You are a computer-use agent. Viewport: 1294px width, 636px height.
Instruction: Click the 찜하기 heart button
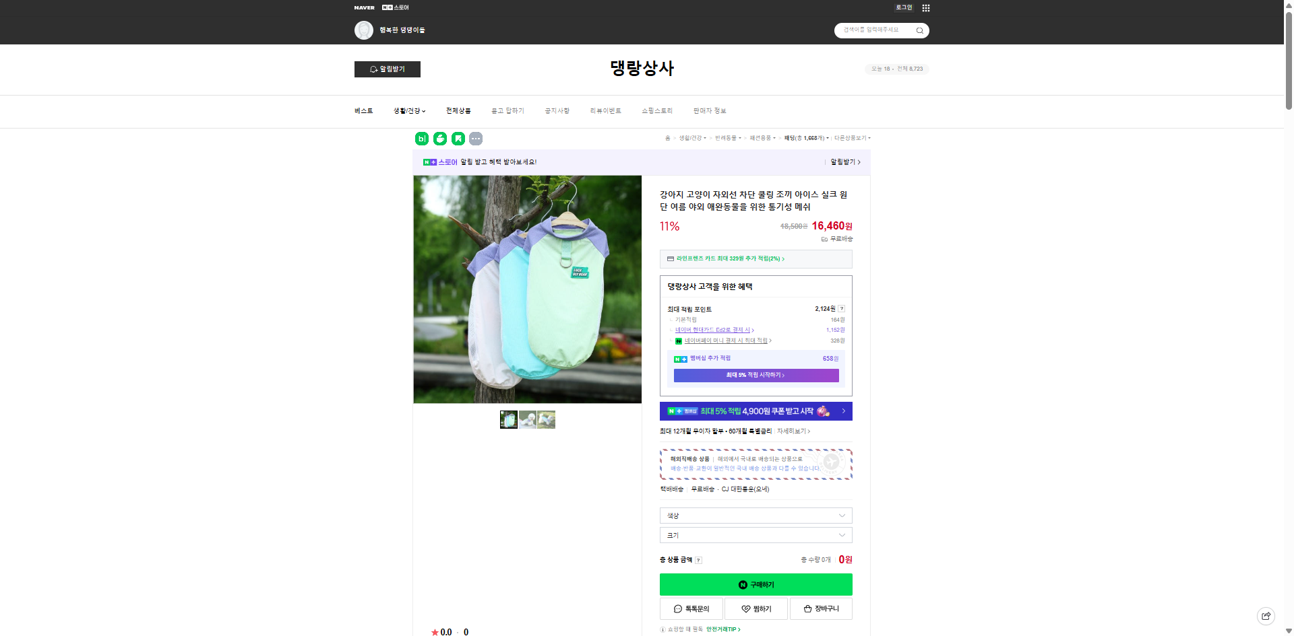click(x=756, y=608)
